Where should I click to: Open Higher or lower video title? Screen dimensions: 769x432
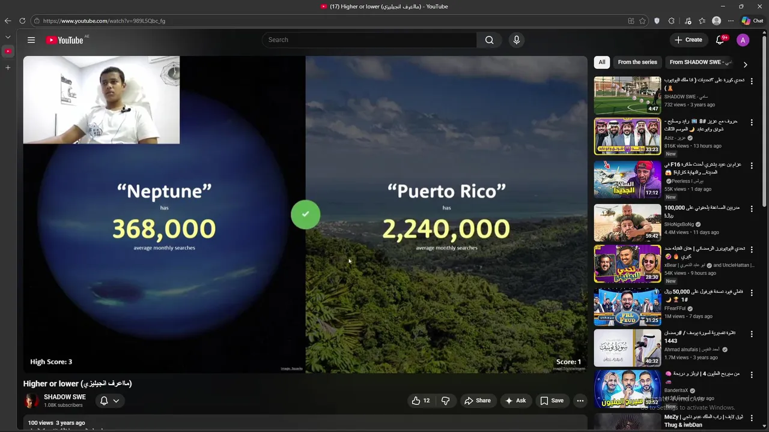click(x=78, y=383)
